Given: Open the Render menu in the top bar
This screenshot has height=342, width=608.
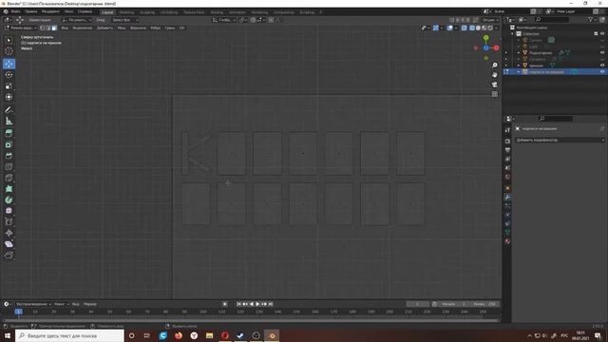Looking at the screenshot, I should (x=50, y=11).
